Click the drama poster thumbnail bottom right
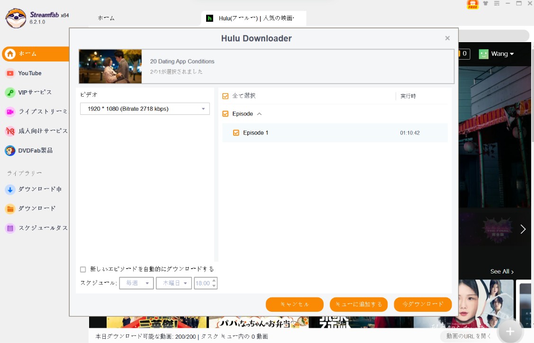This screenshot has width=534, height=343. pyautogui.click(x=486, y=304)
